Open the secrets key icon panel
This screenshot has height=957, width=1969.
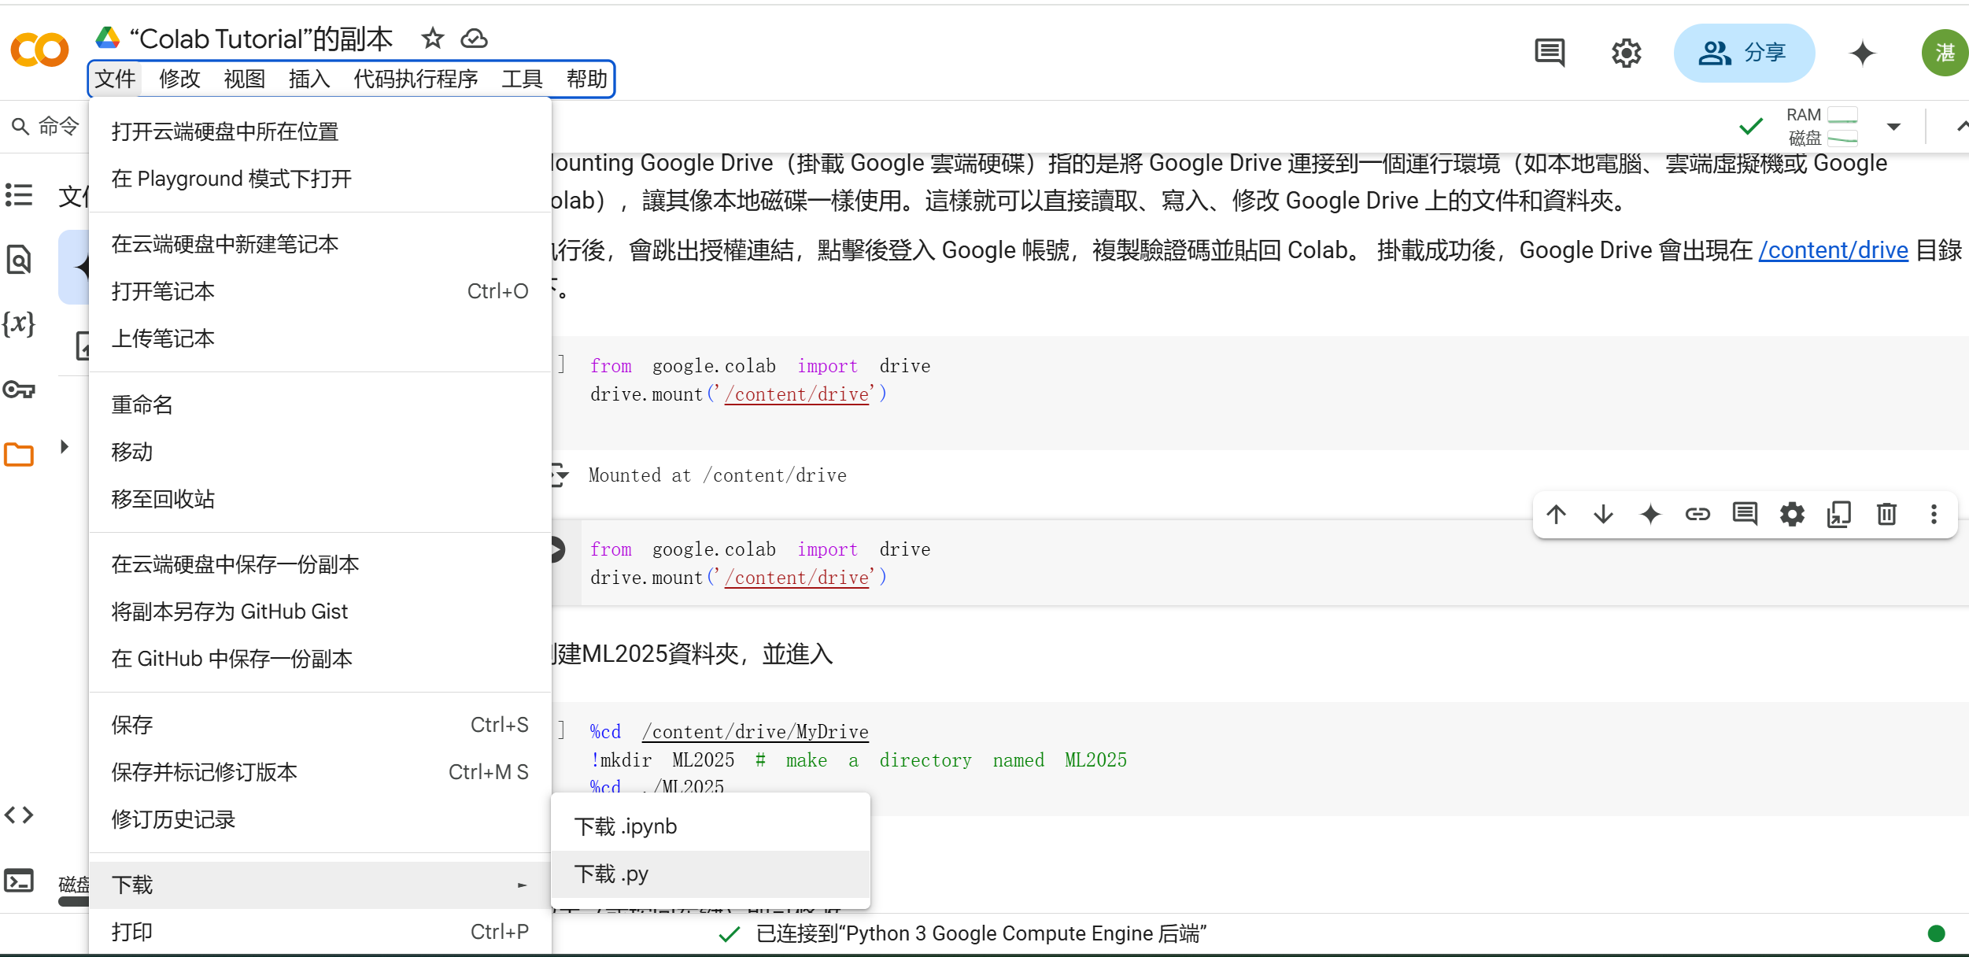[19, 390]
